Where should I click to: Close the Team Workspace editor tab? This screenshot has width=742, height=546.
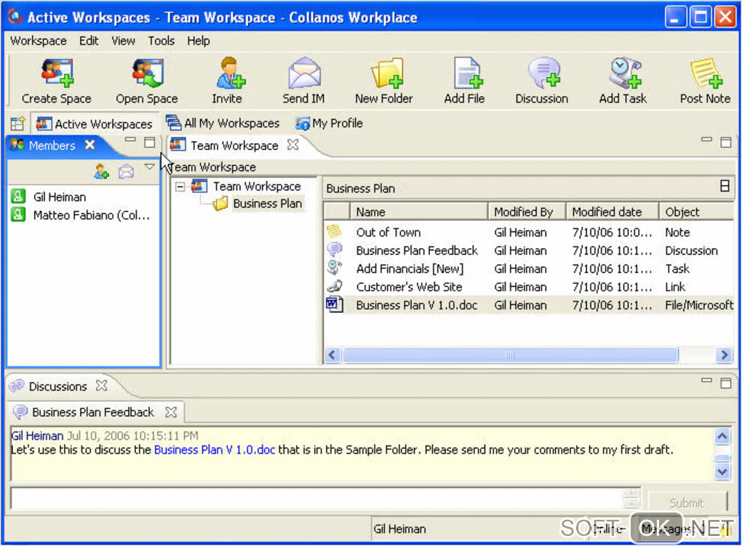click(x=293, y=145)
